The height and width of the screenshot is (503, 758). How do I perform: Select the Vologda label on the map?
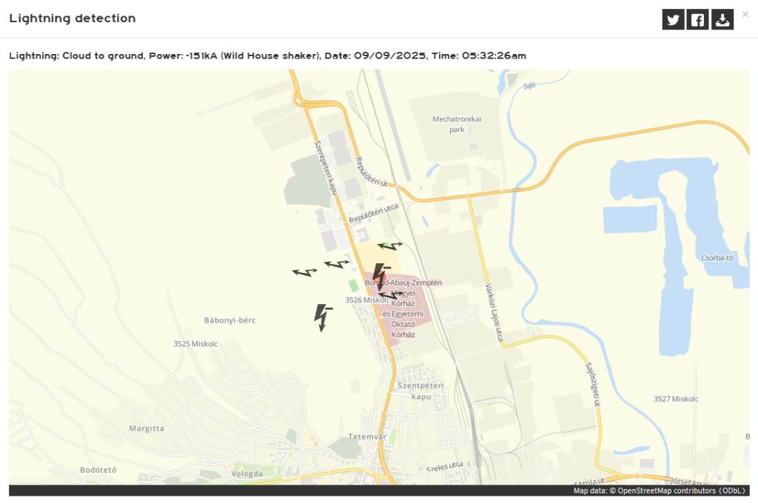(246, 473)
